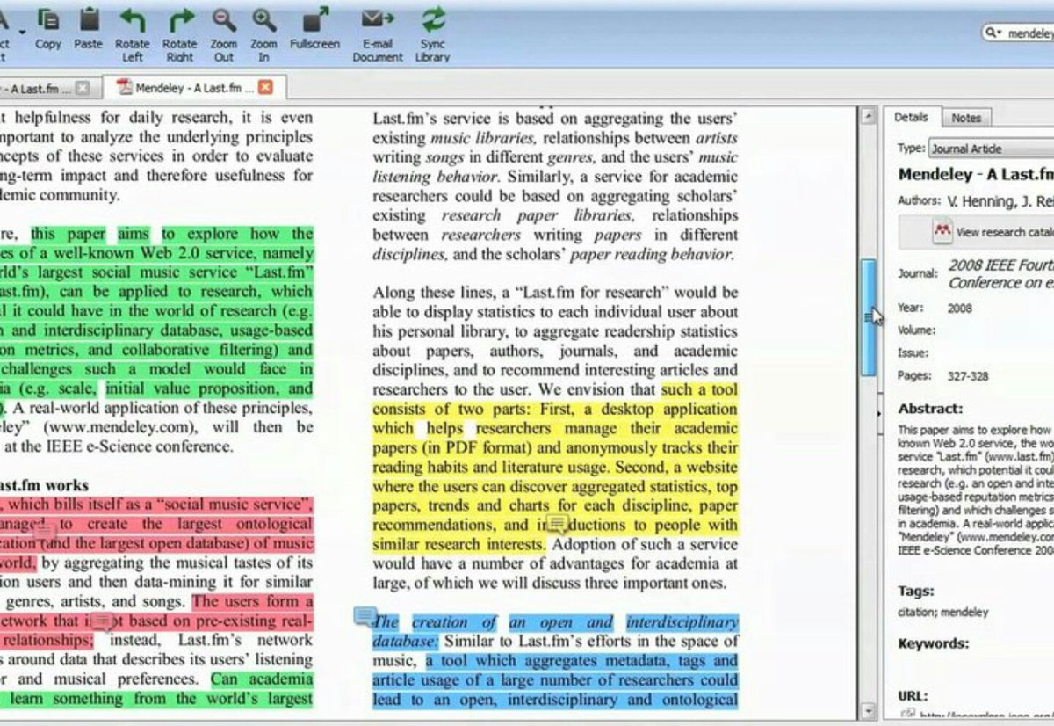
Task: Open E-mail Document
Action: tap(378, 34)
